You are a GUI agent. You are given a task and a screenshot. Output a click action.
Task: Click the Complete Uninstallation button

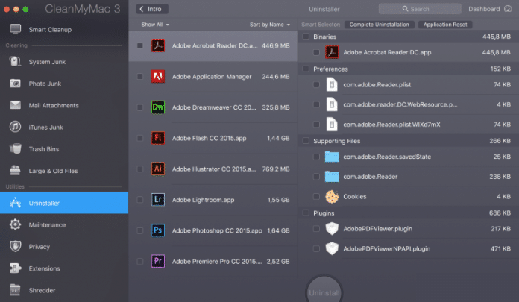[380, 25]
